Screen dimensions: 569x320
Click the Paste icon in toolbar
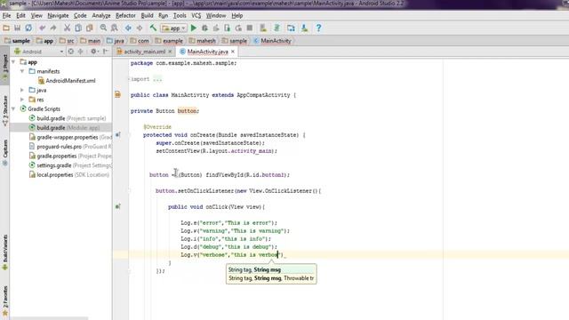pos(89,28)
